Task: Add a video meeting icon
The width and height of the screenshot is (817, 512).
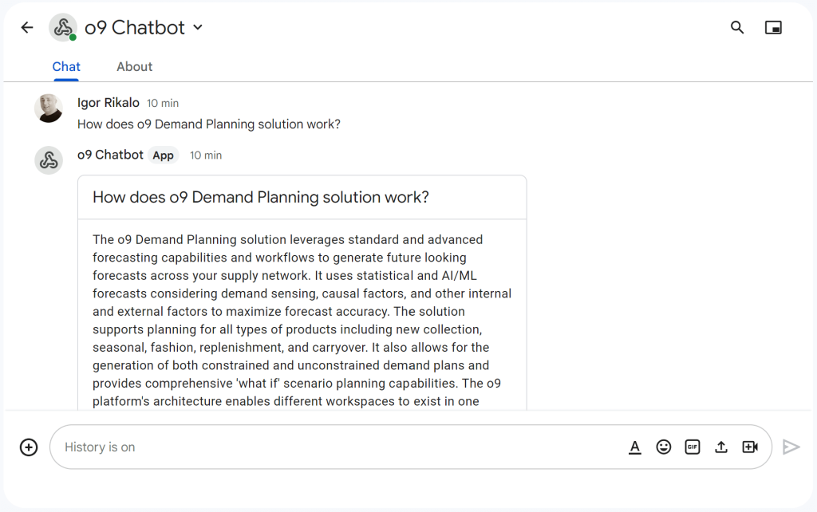Action: [x=750, y=447]
